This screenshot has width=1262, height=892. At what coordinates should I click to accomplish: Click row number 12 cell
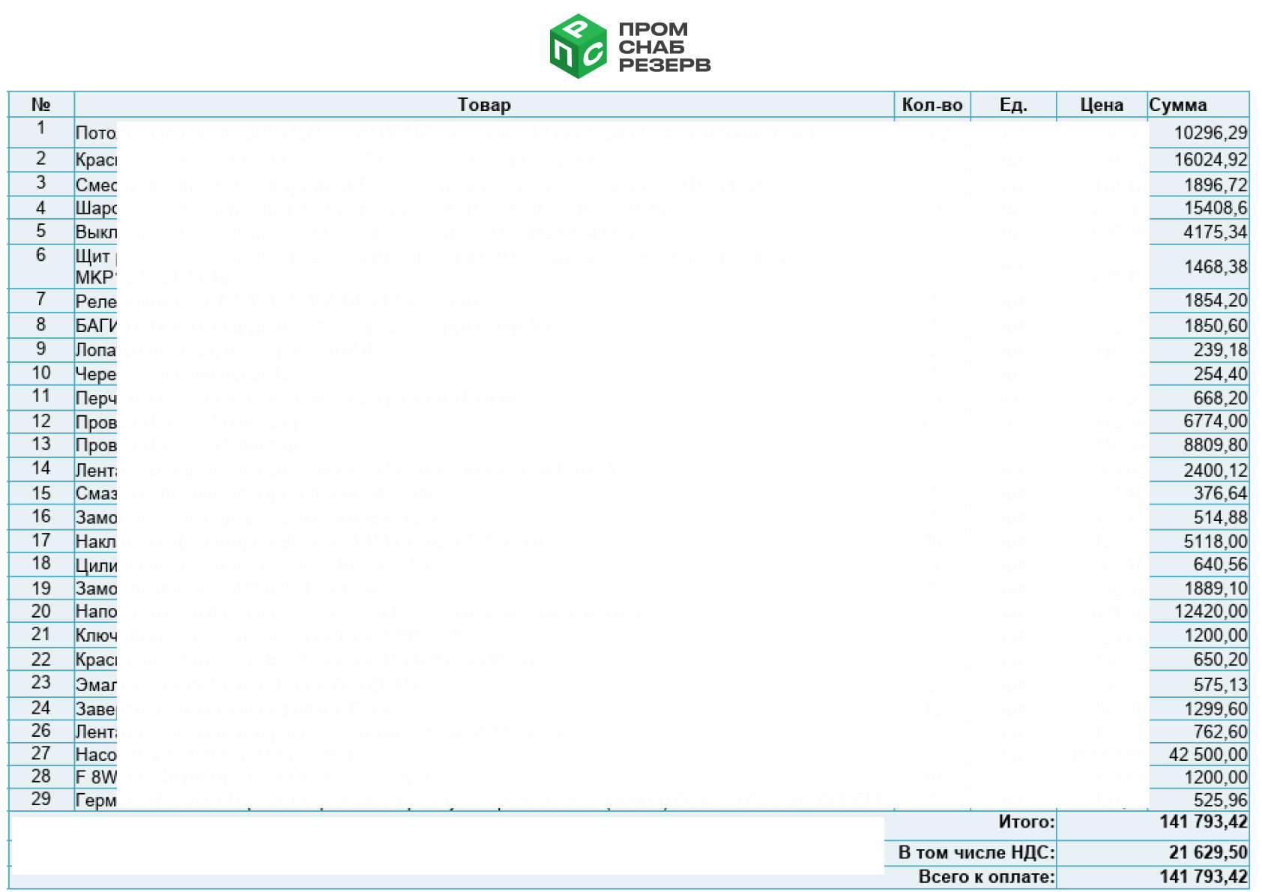tap(41, 421)
